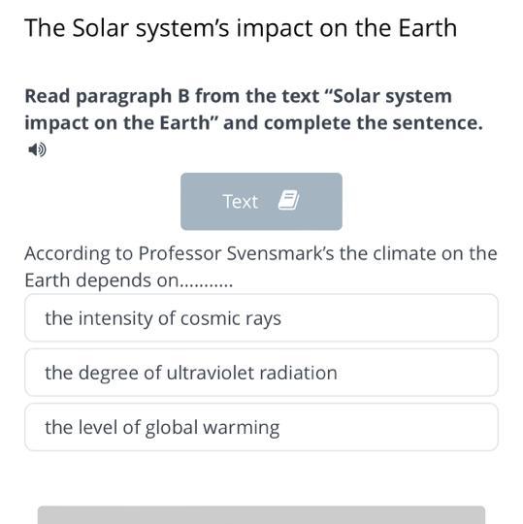This screenshot has width=523, height=524.
Task: Click the word "ultraviolet" in the second option
Action: tap(211, 373)
